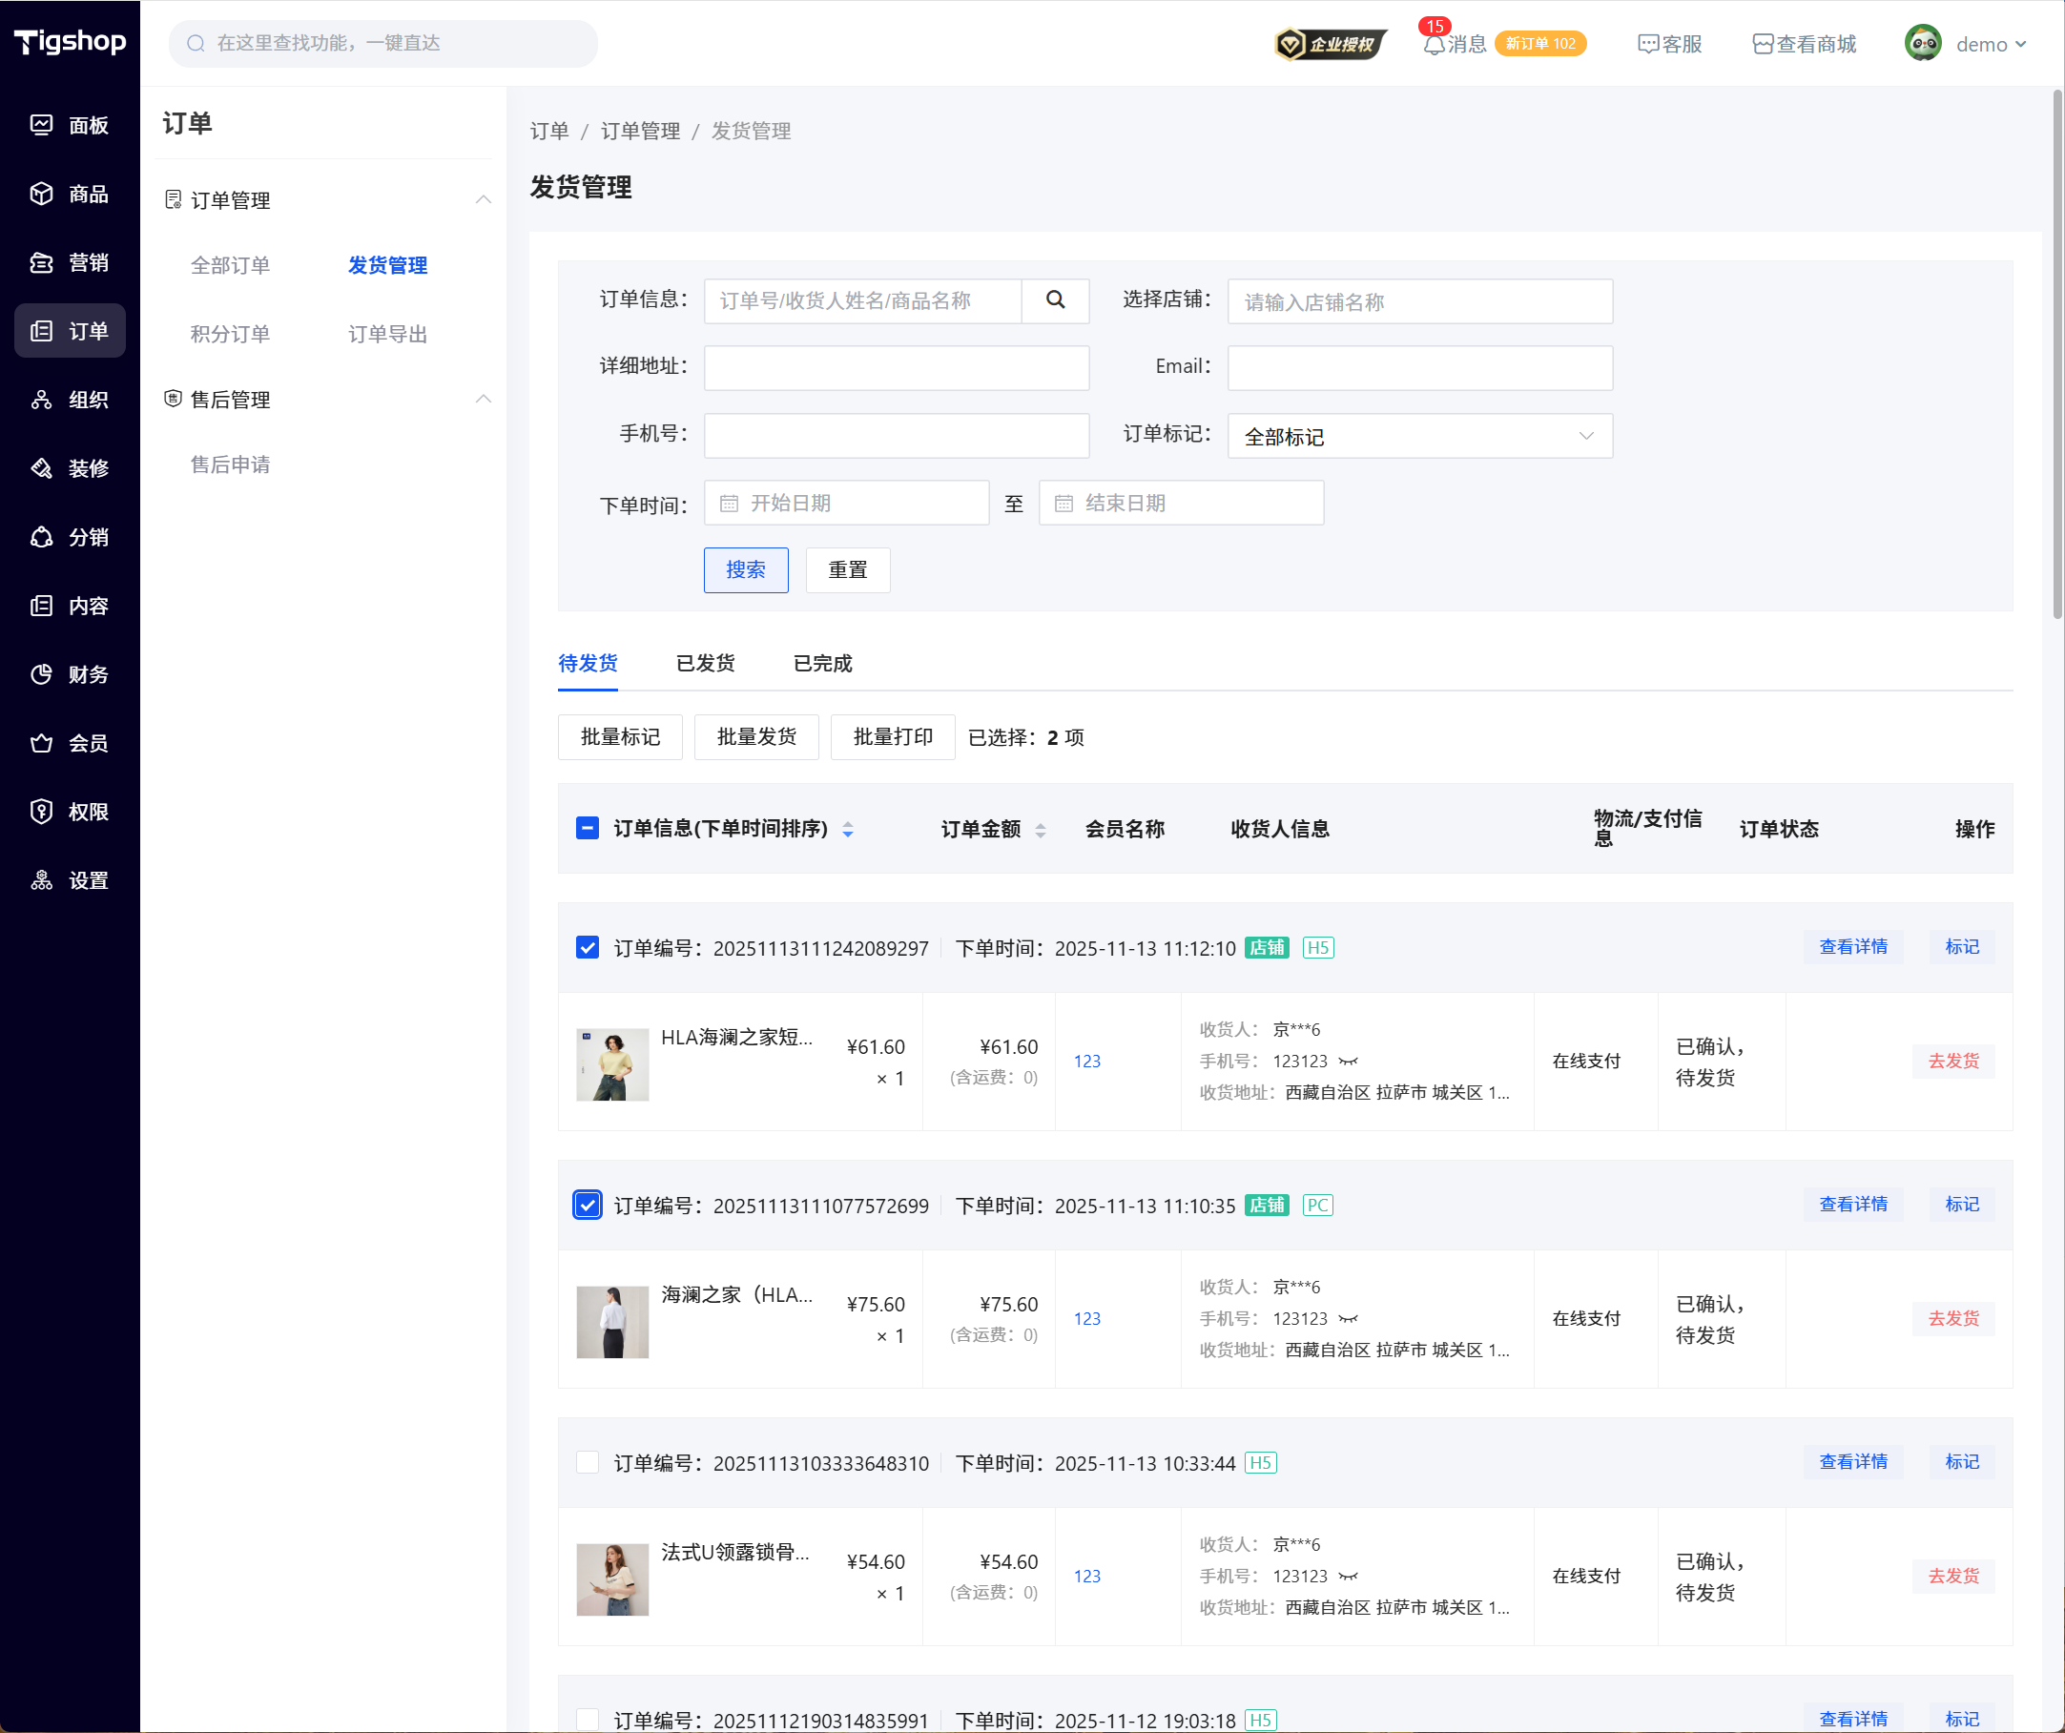
Task: Open the 面板 dashboard sidebar icon
Action: [x=41, y=125]
